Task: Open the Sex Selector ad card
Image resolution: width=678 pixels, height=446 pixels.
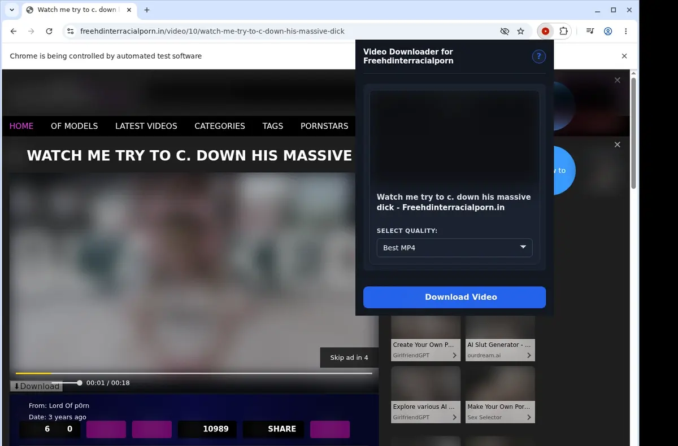Action: 500,394
